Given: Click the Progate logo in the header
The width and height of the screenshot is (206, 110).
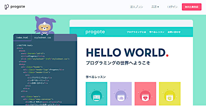Looking at the screenshot, I should pyautogui.click(x=15, y=7).
